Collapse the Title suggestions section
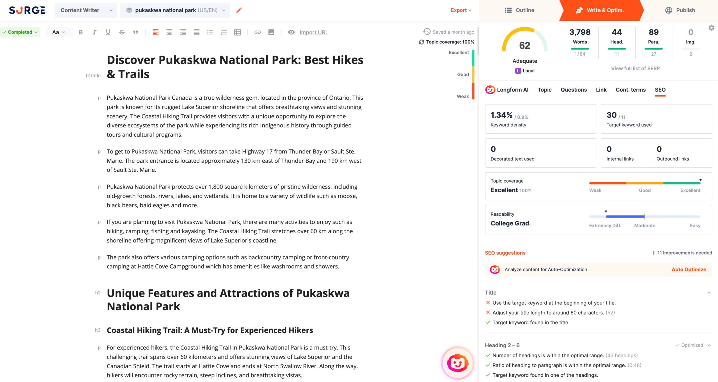 709,293
